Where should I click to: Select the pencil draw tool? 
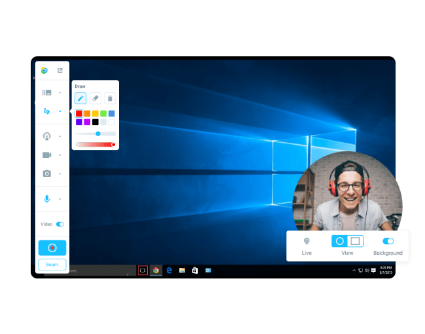coord(80,98)
